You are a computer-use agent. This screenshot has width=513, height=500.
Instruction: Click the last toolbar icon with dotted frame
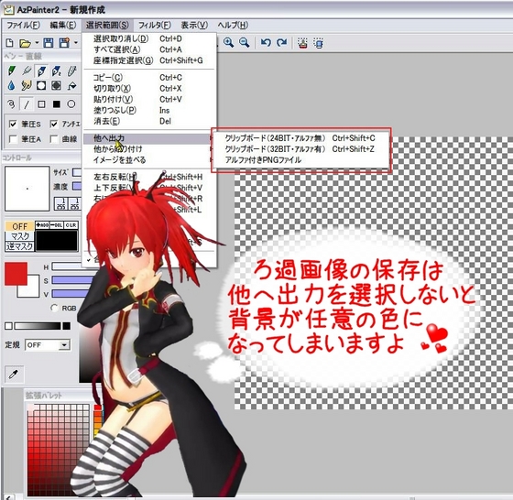point(319,43)
